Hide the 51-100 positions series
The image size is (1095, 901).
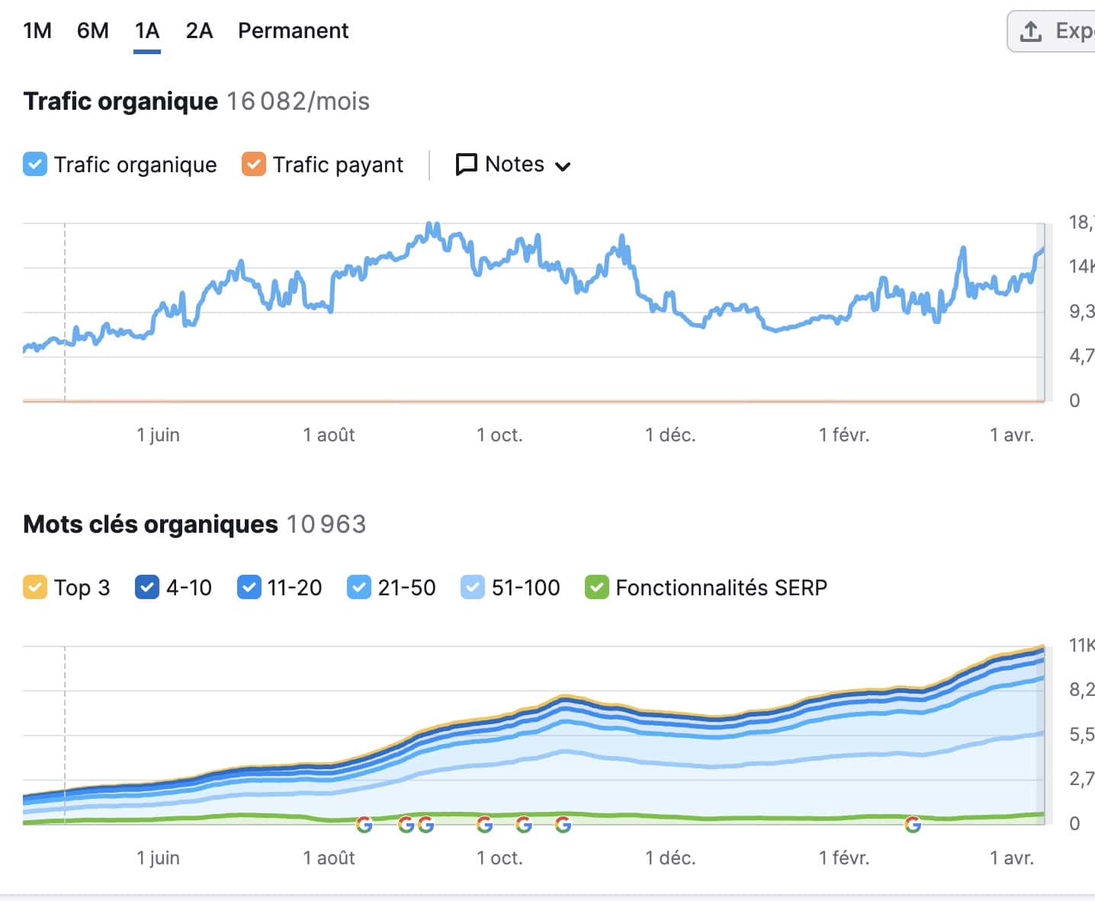point(473,588)
